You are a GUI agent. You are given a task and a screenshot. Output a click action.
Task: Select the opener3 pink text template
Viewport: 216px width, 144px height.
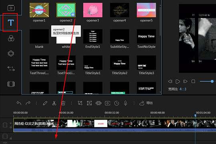(x=93, y=10)
